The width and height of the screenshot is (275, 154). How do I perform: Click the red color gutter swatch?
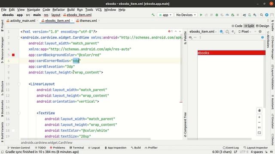tap(13, 55)
